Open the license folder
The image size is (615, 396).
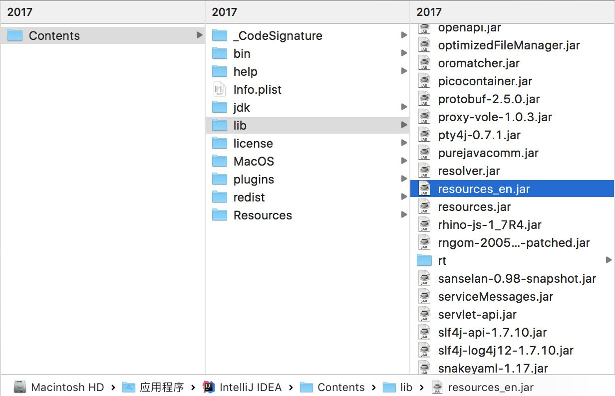253,143
